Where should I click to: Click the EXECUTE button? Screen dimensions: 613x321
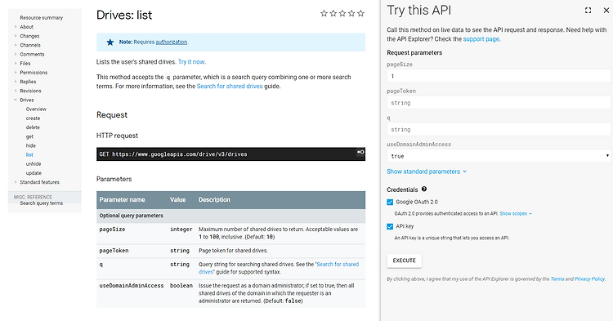[405, 261]
